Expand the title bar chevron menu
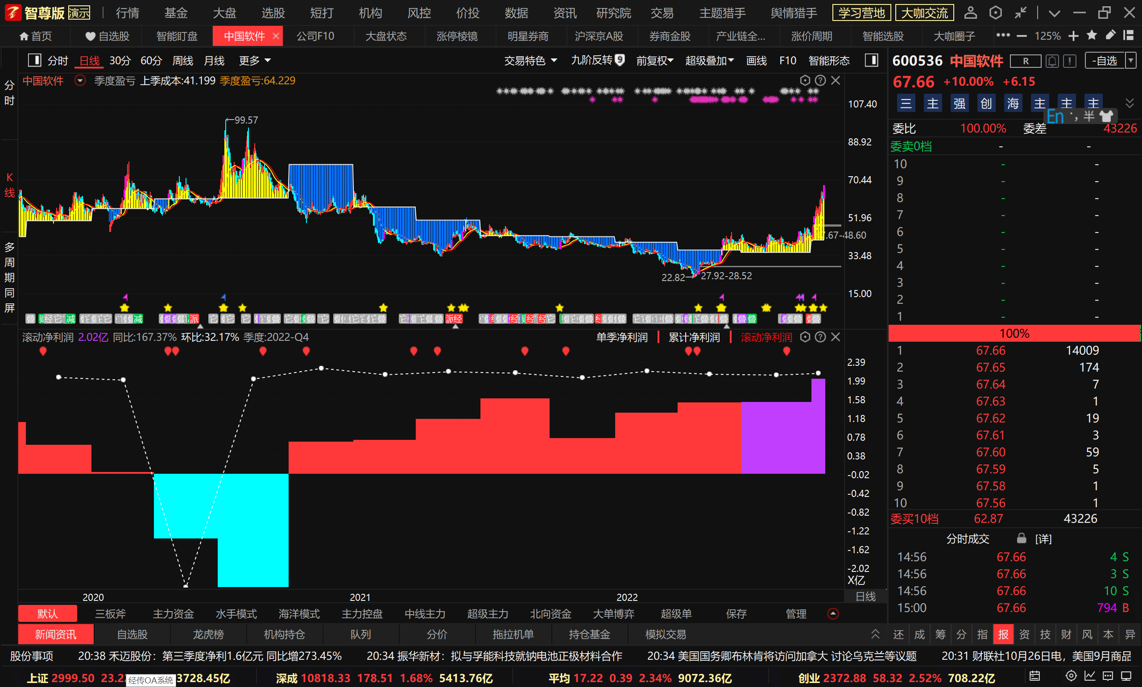This screenshot has height=687, width=1142. click(1055, 13)
